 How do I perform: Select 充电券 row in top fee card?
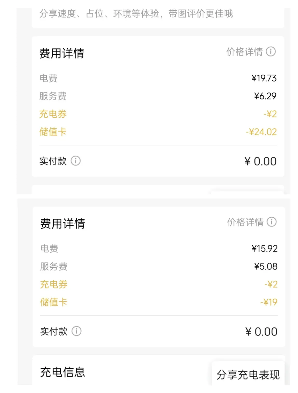click(158, 114)
